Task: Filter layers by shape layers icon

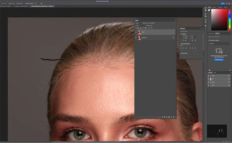Action: coord(150,23)
